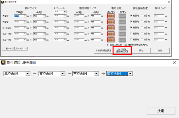Screen dimensions: 179x118
Task: Select 馬張り pattern icon for 外壁① row
Action: pos(122,16)
